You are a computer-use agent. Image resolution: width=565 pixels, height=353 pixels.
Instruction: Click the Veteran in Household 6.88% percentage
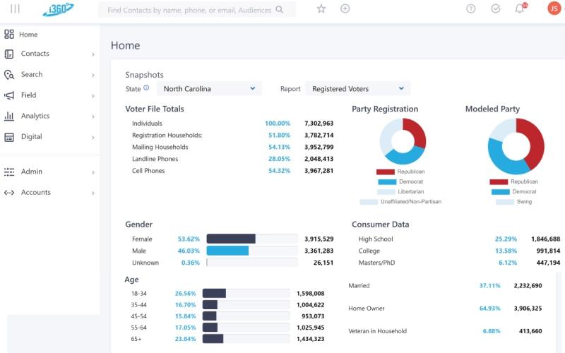[x=492, y=331]
